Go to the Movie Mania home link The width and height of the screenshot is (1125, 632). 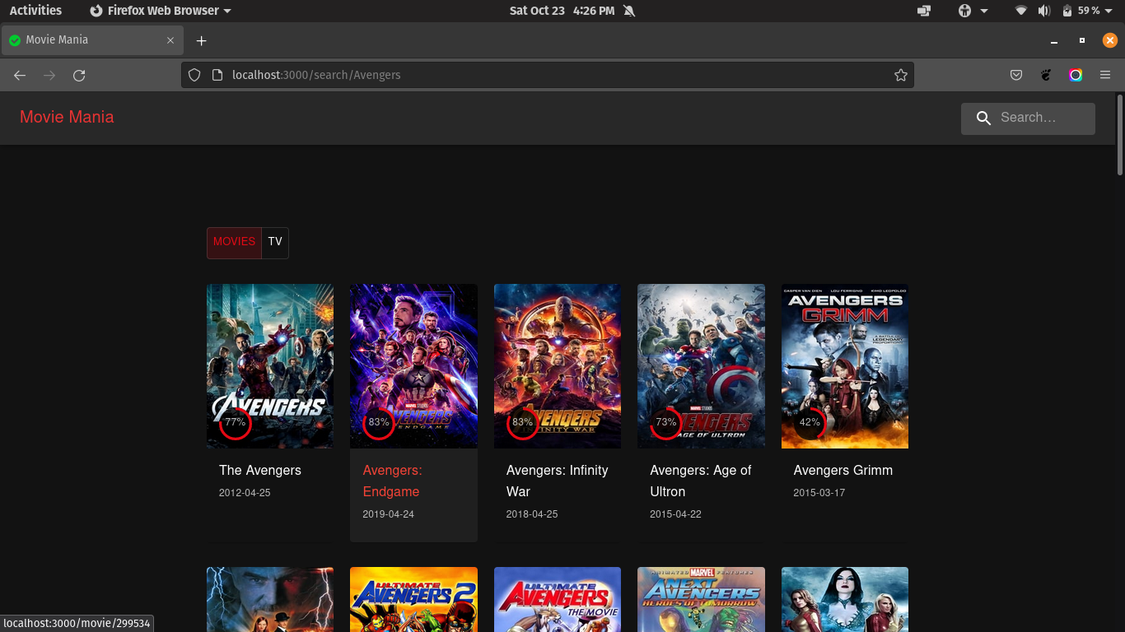(67, 117)
